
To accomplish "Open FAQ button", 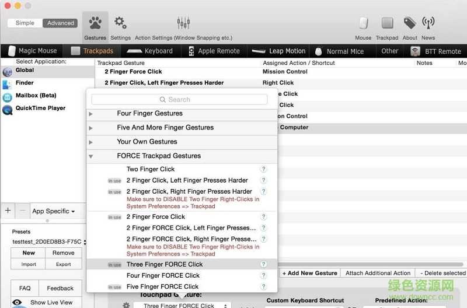I will point(25,288).
